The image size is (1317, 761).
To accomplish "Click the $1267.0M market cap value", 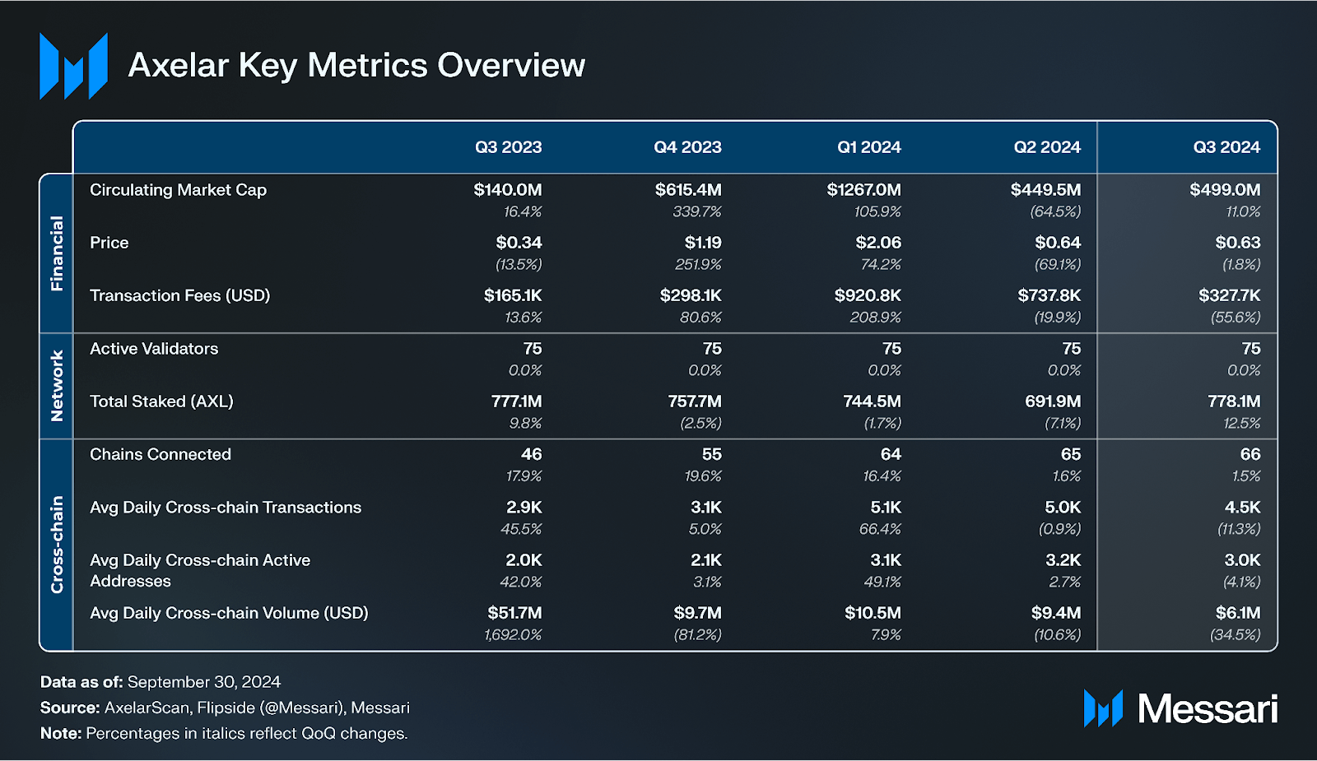I will click(863, 190).
